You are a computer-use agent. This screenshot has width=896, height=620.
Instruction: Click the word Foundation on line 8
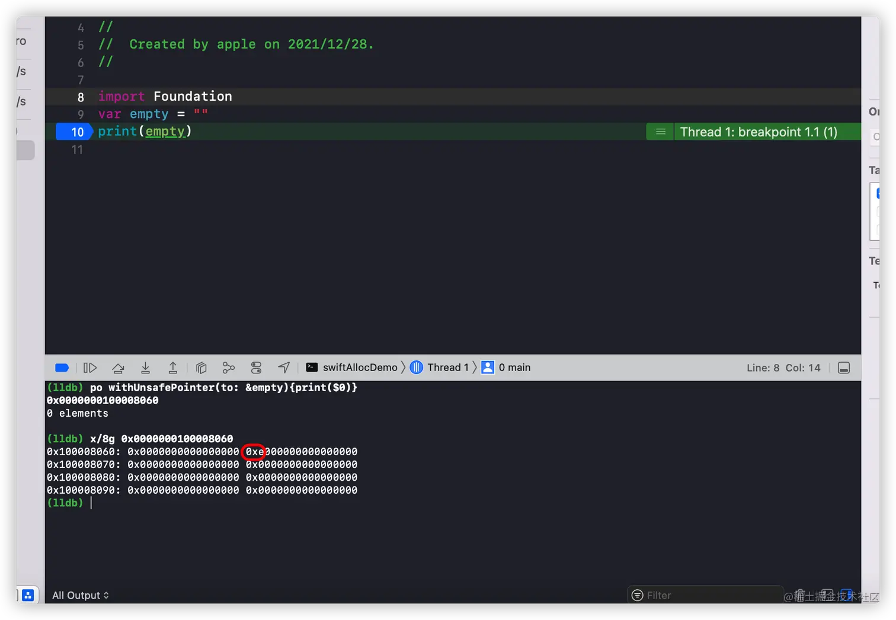[193, 96]
